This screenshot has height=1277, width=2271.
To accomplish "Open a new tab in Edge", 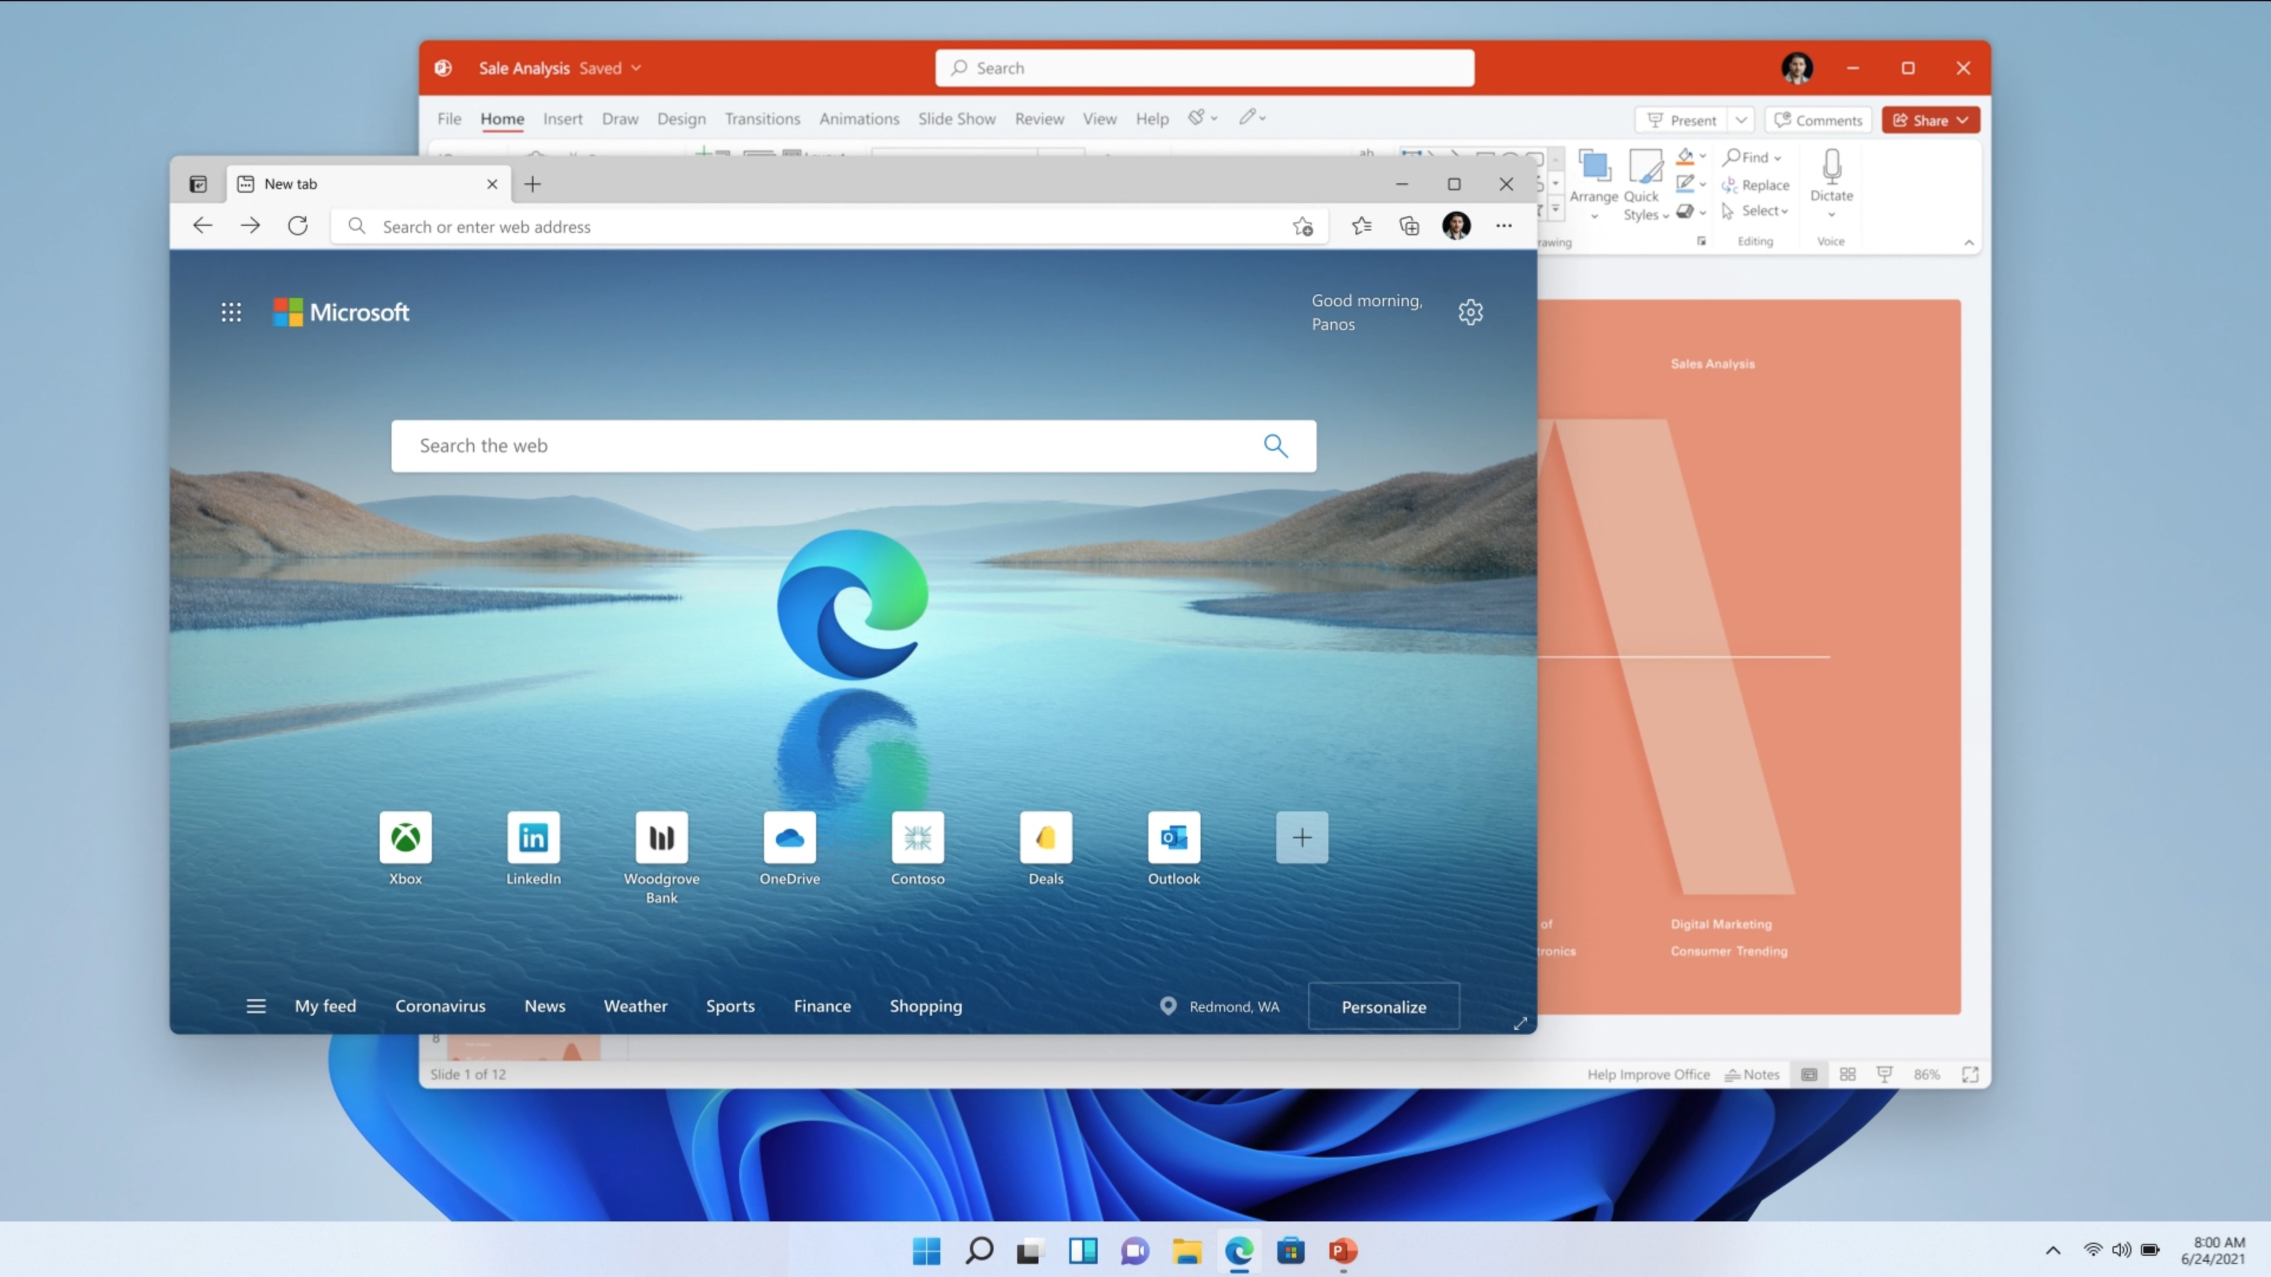I will pyautogui.click(x=532, y=183).
